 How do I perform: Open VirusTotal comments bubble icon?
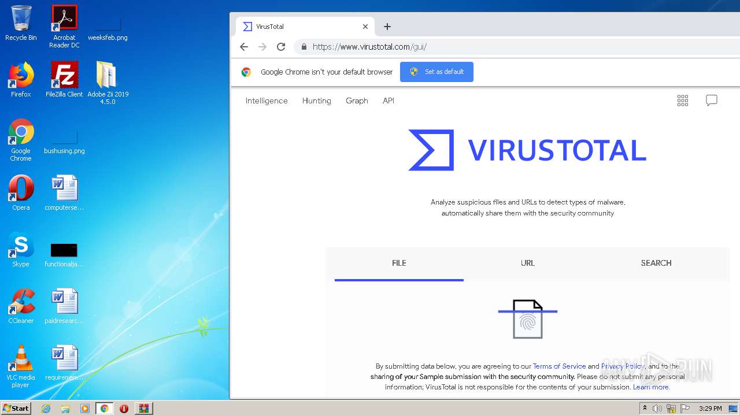point(712,101)
